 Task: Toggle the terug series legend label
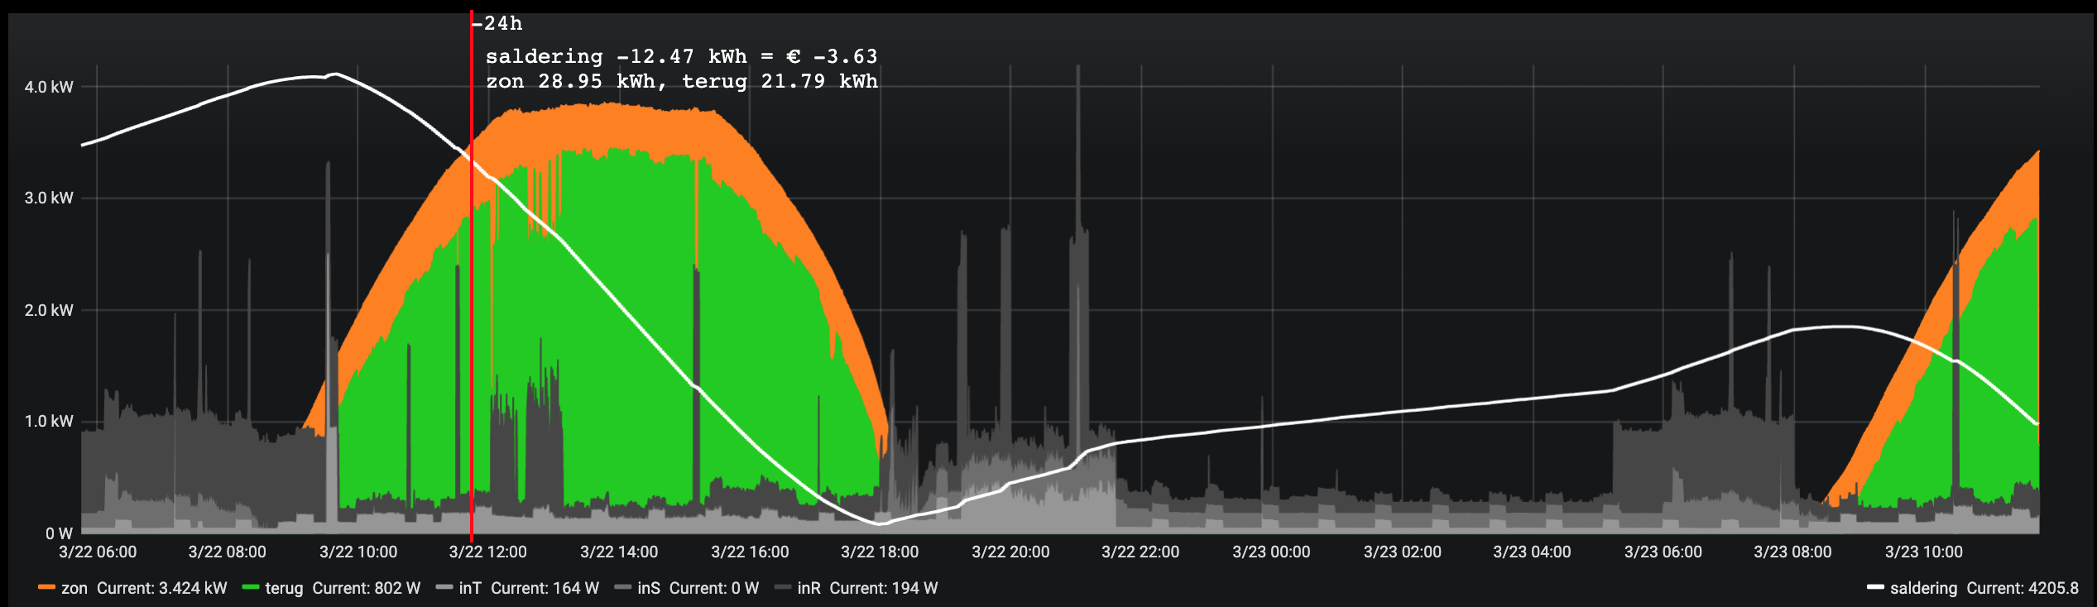(x=284, y=588)
